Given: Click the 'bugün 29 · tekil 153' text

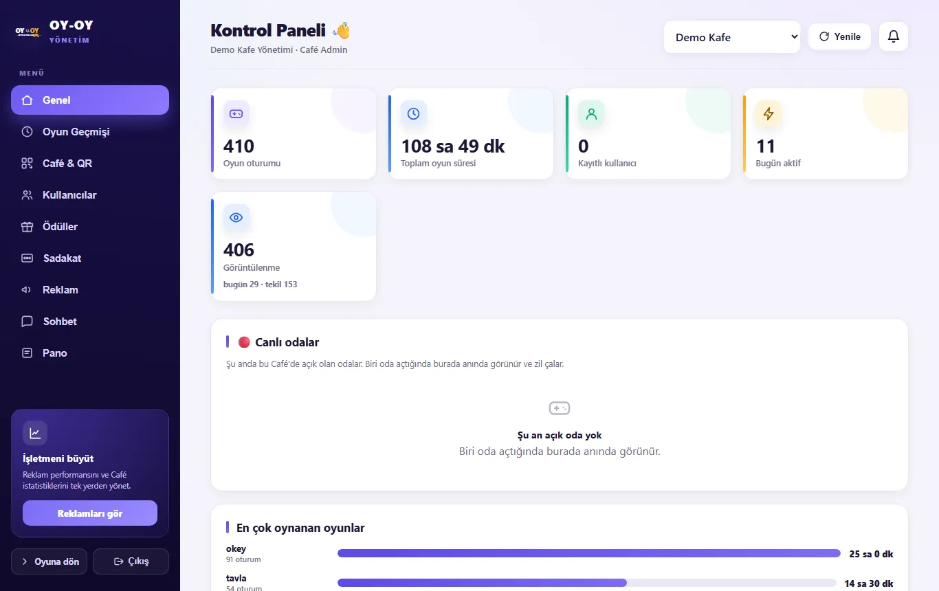Looking at the screenshot, I should coord(261,285).
